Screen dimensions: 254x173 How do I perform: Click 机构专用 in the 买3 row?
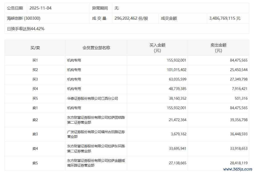point(74,79)
